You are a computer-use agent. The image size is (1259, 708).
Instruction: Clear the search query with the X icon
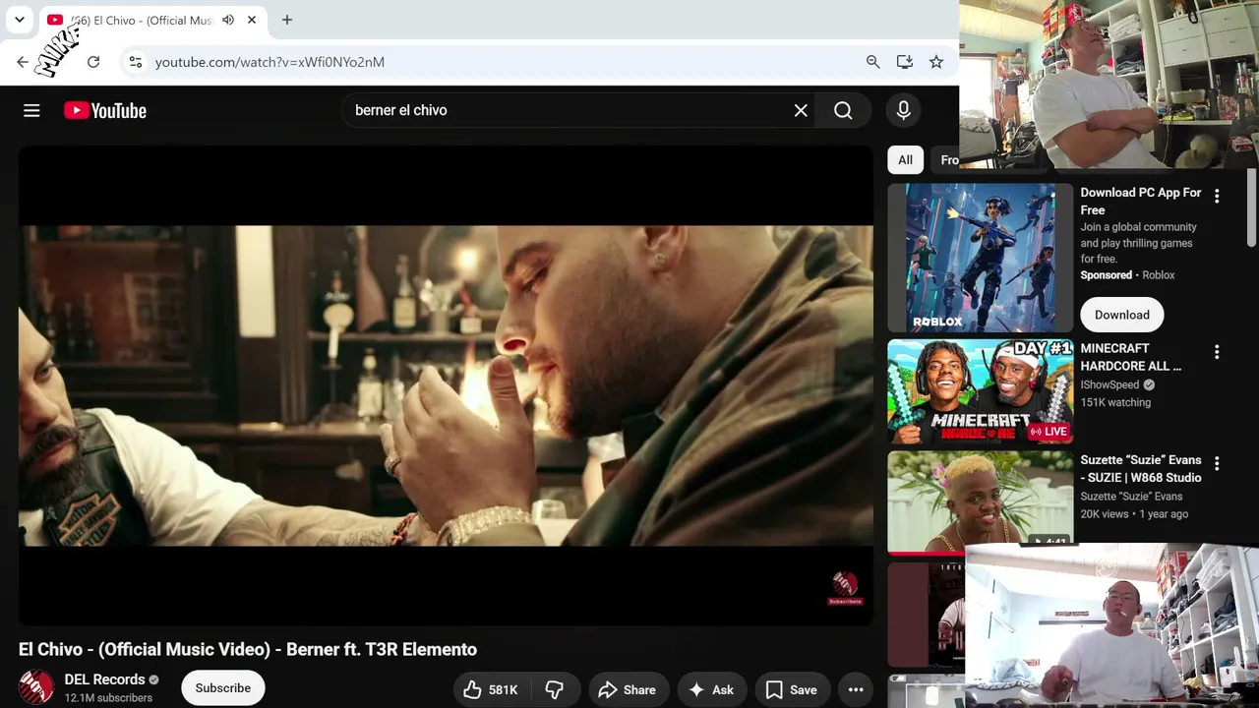[x=801, y=111]
